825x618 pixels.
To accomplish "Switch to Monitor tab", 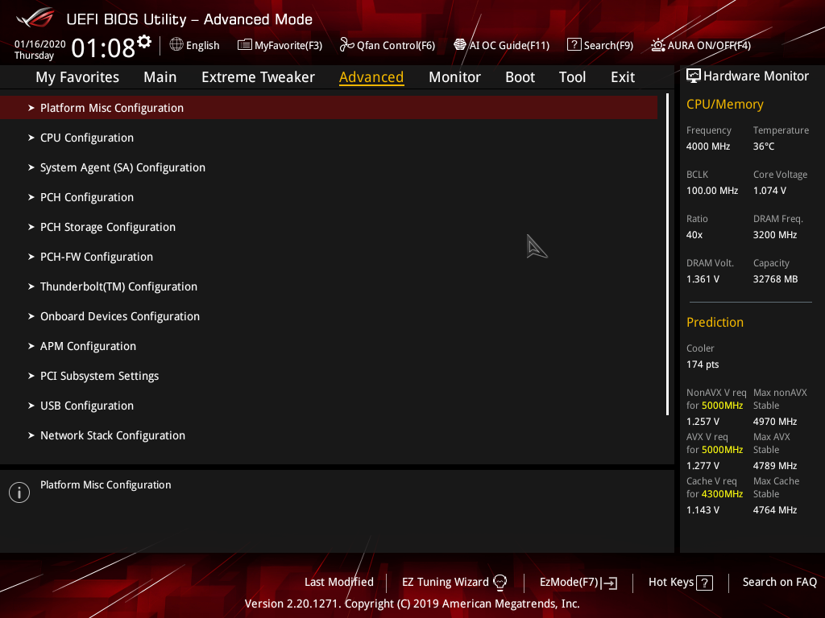I will [x=454, y=77].
